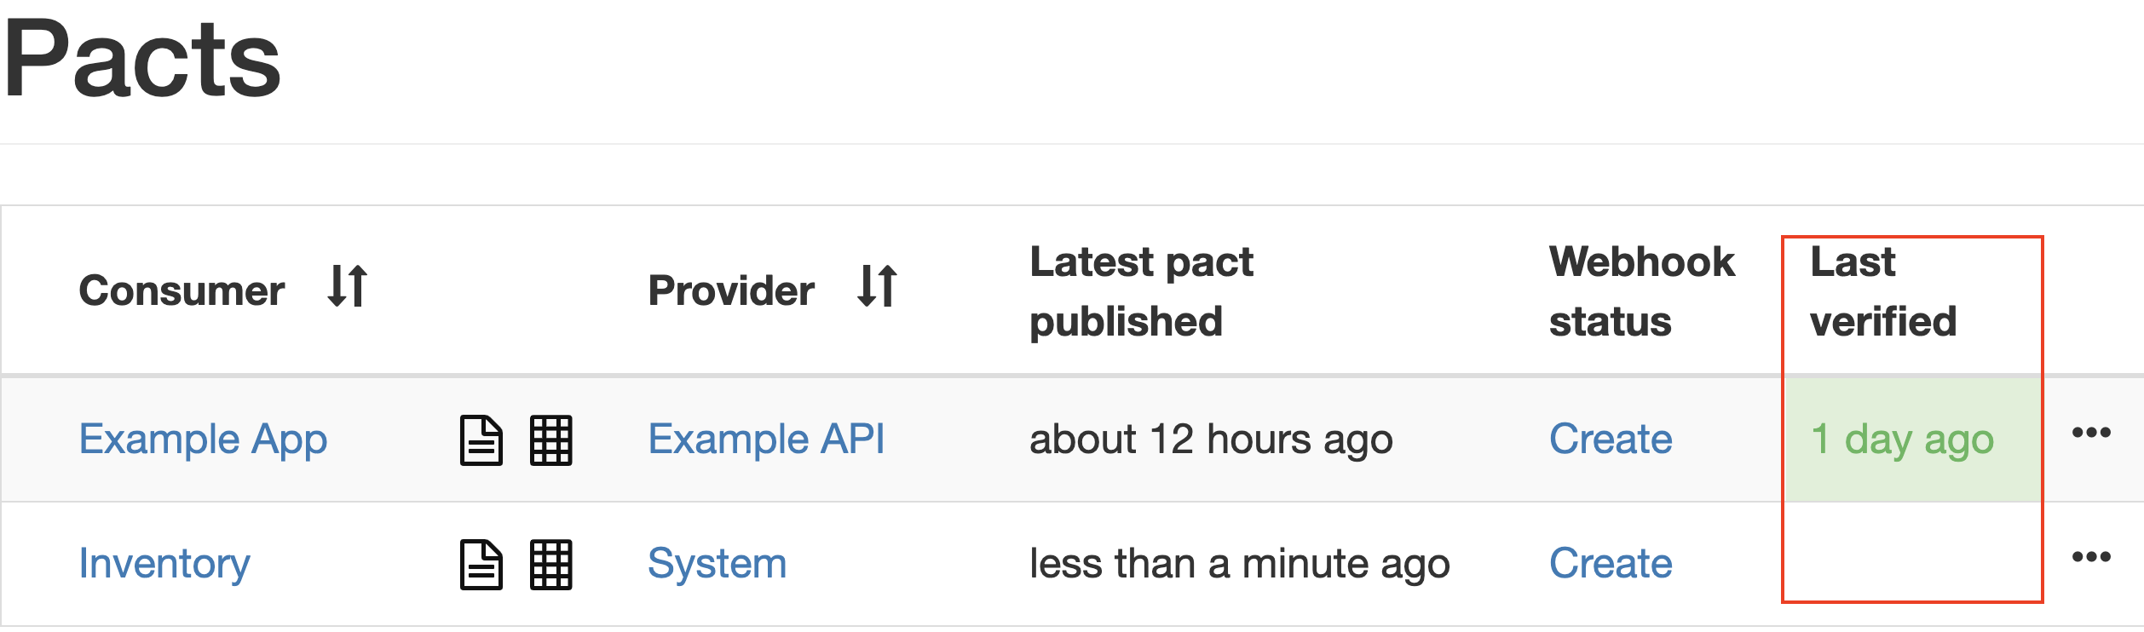Sort pacts by Consumer column arrows

click(348, 286)
